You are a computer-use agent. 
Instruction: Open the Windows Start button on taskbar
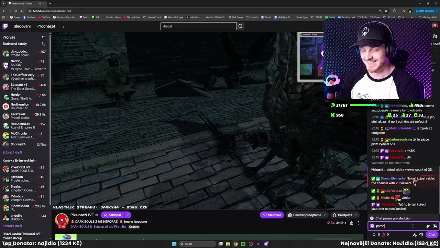pyautogui.click(x=174, y=244)
